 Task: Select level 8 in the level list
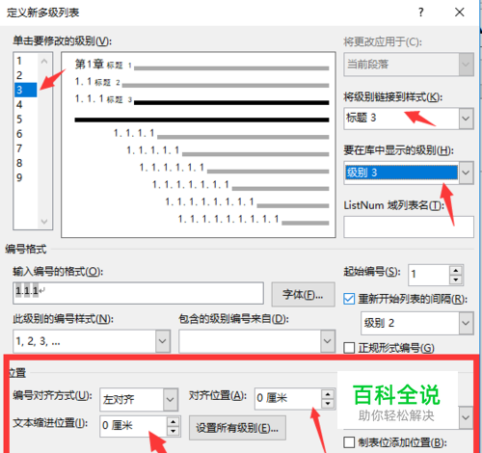pos(19,163)
